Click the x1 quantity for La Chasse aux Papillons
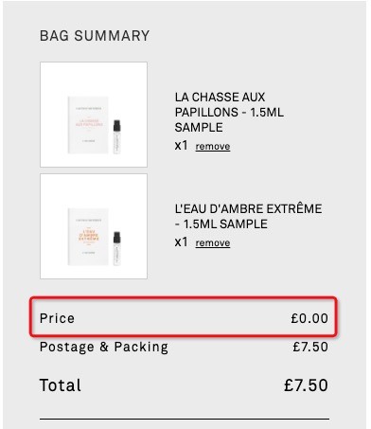 click(182, 146)
